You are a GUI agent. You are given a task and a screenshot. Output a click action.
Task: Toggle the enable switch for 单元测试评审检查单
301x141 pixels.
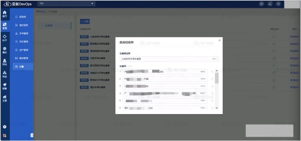(x=275, y=66)
